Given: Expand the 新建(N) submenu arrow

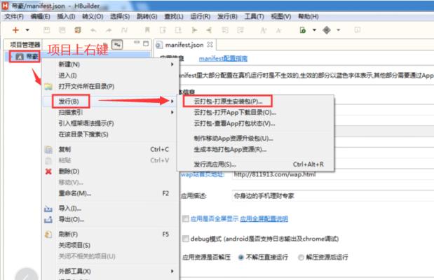Looking at the screenshot, I should tap(172, 64).
